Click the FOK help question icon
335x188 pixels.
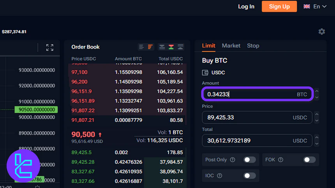pos(280,160)
